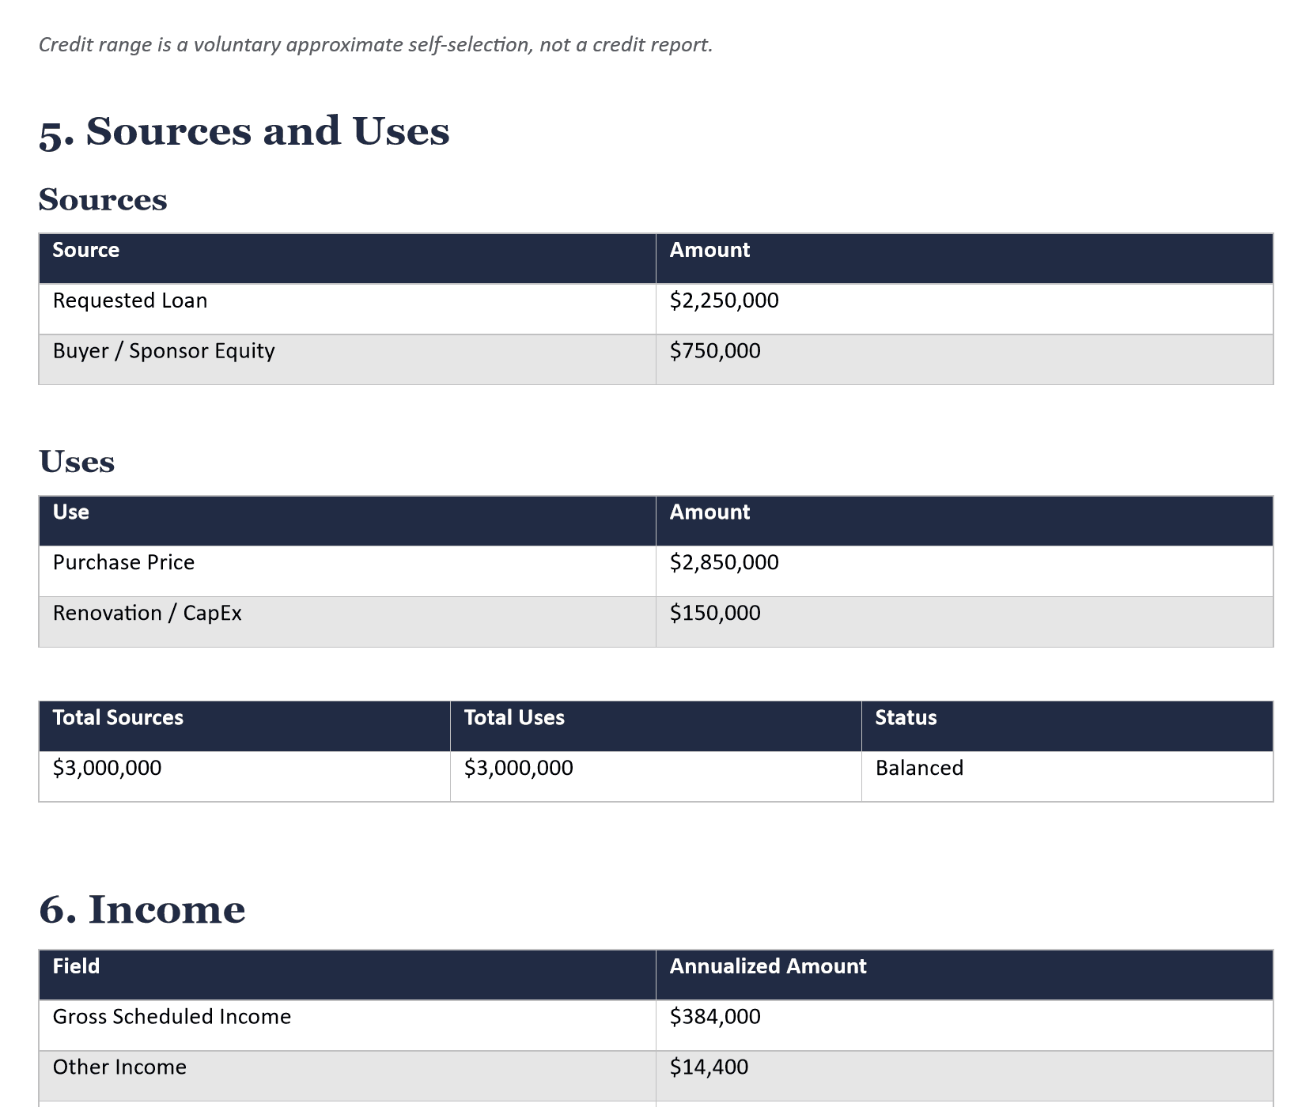Click the 'Total Uses' header

click(656, 726)
